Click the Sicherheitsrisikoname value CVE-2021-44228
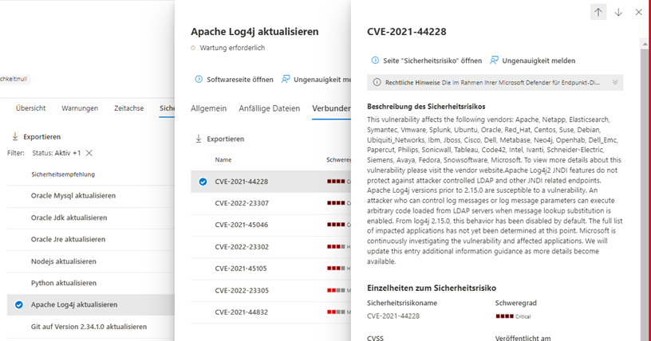651x341 pixels. 393,316
